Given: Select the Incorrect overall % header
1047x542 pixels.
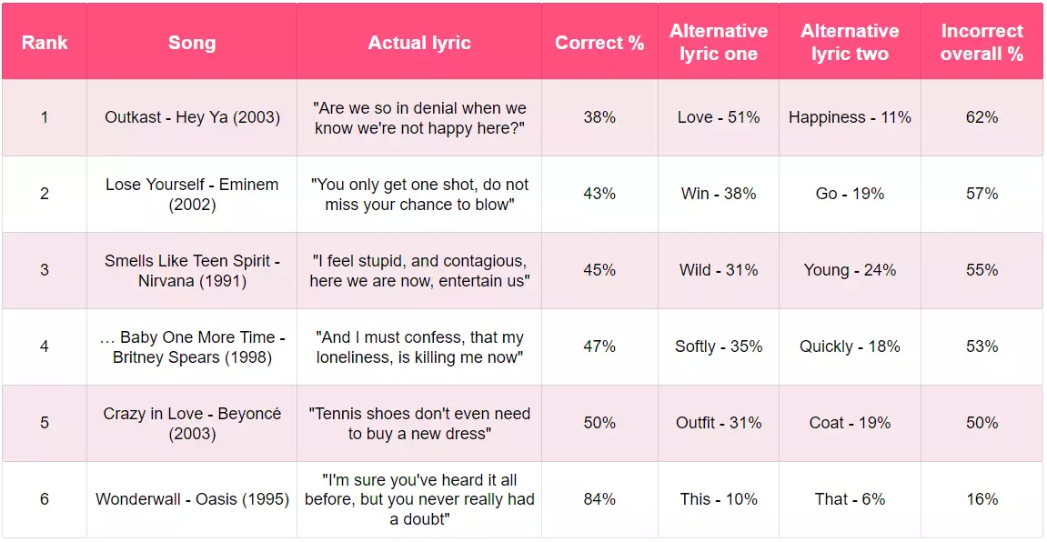Looking at the screenshot, I should [x=982, y=43].
